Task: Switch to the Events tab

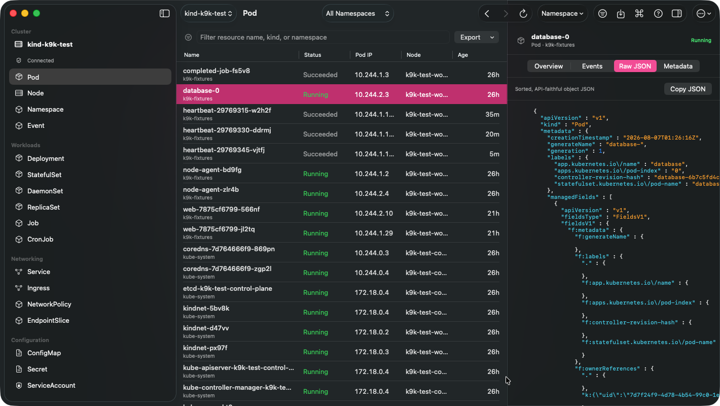Action: point(592,66)
